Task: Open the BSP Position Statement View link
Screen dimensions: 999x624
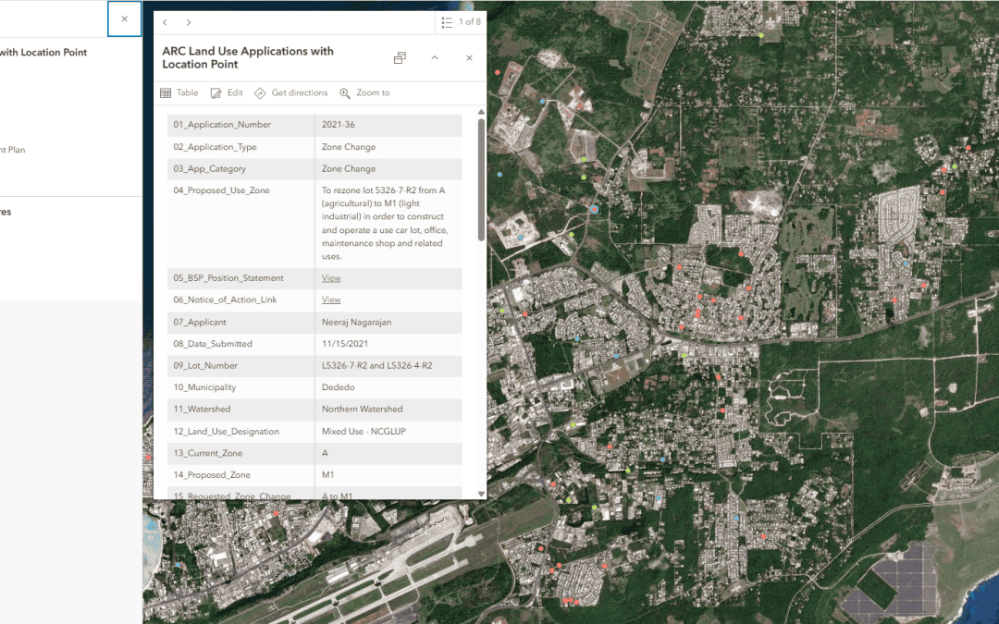Action: pyautogui.click(x=331, y=278)
